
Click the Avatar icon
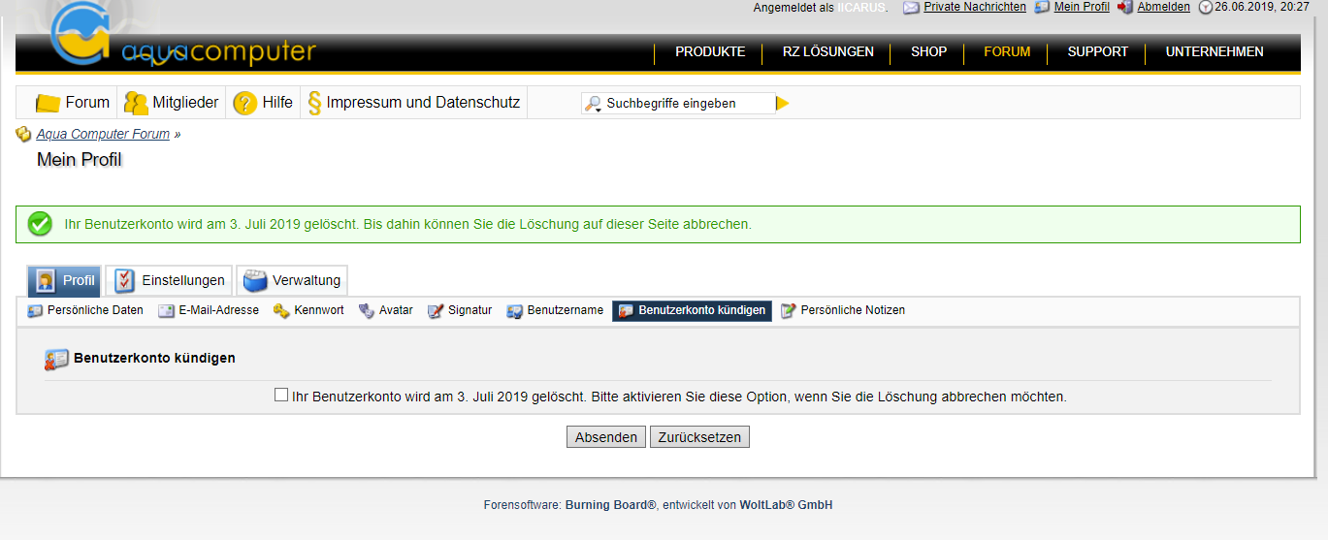point(367,311)
